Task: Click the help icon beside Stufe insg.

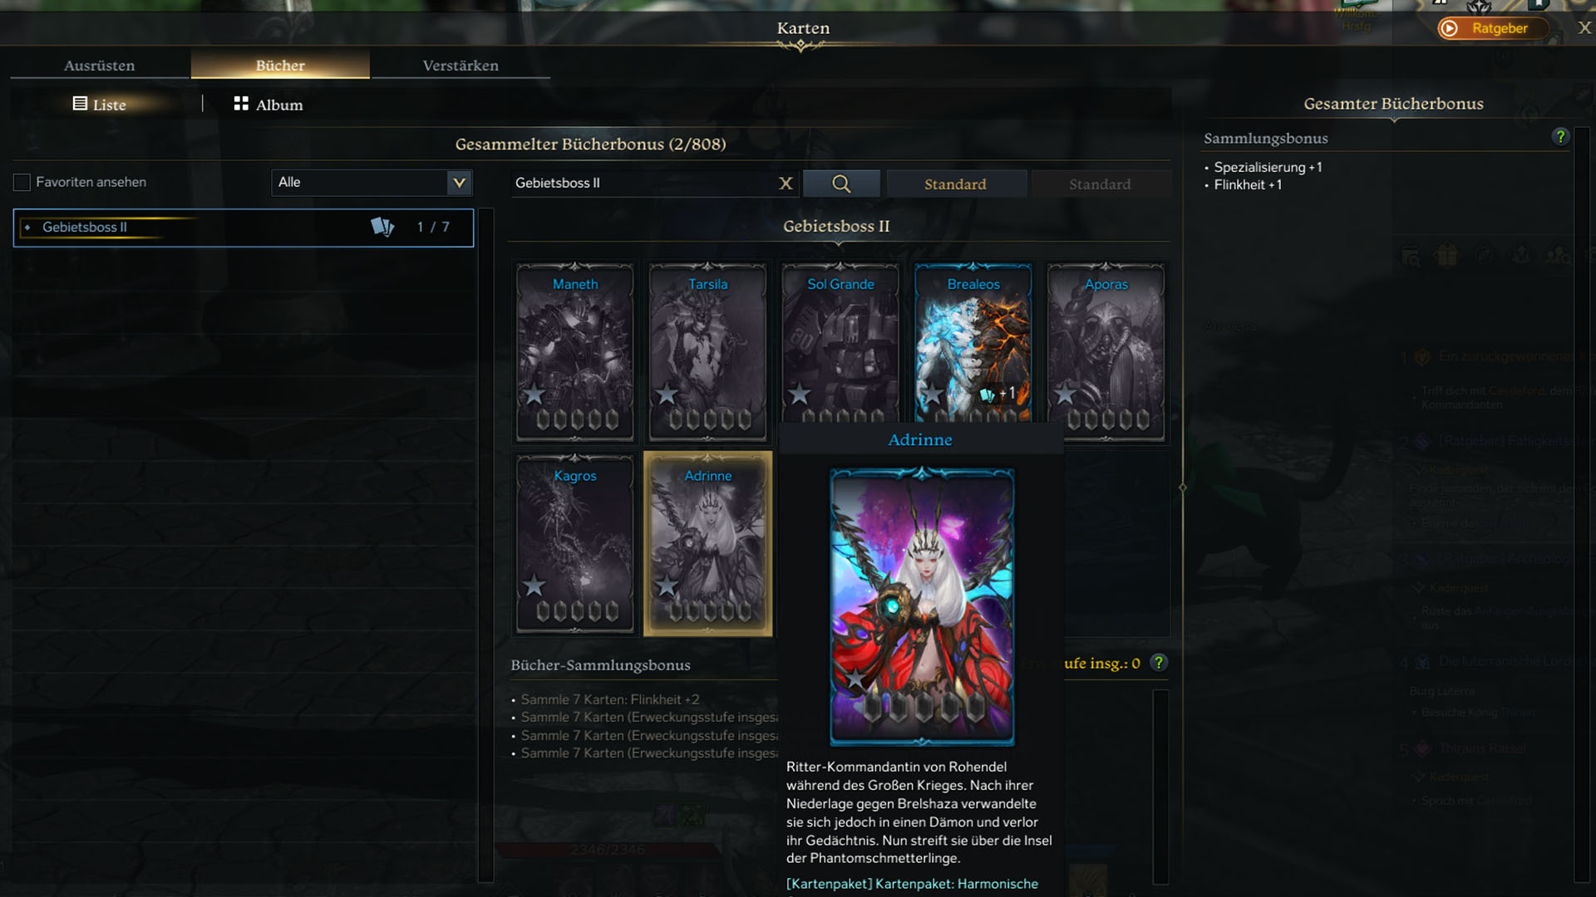Action: point(1159,663)
